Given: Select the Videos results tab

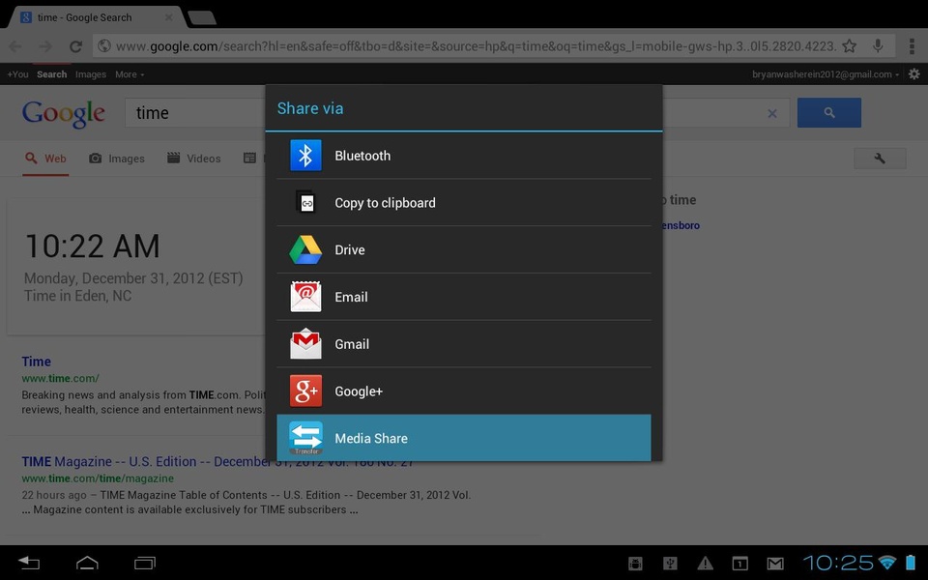Looking at the screenshot, I should coord(194,159).
